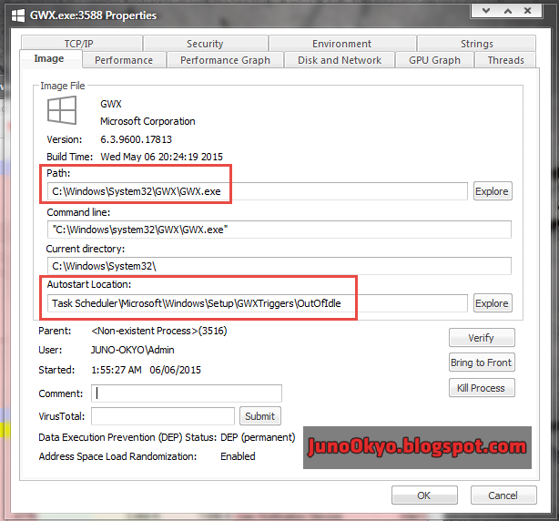The image size is (559, 521).
Task: Open the Environment tab
Action: point(342,44)
